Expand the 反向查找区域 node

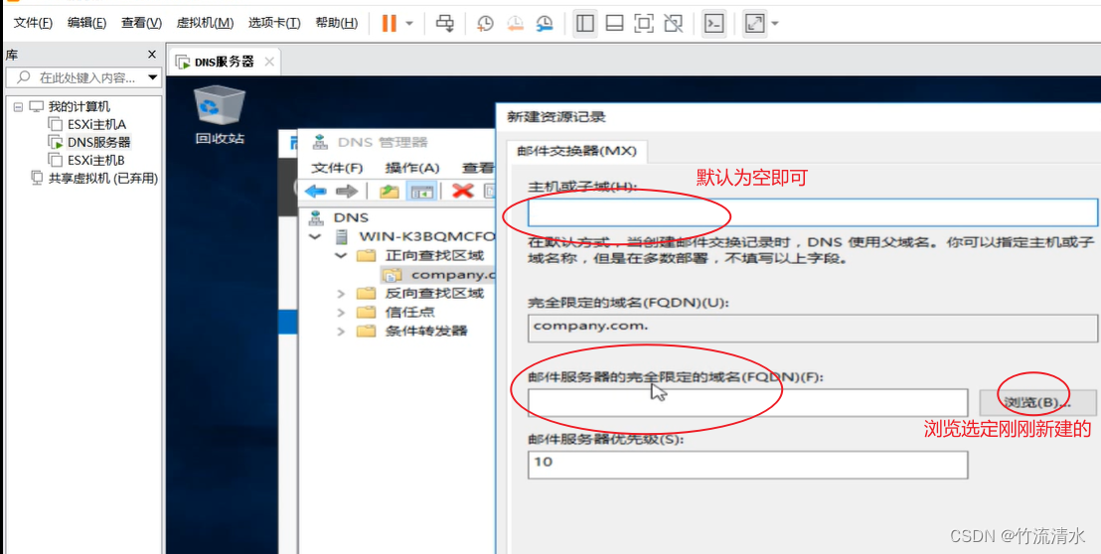(x=341, y=293)
